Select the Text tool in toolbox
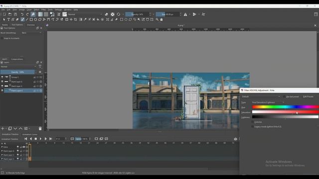The height and width of the screenshot is (179, 319). [x=8, y=19]
